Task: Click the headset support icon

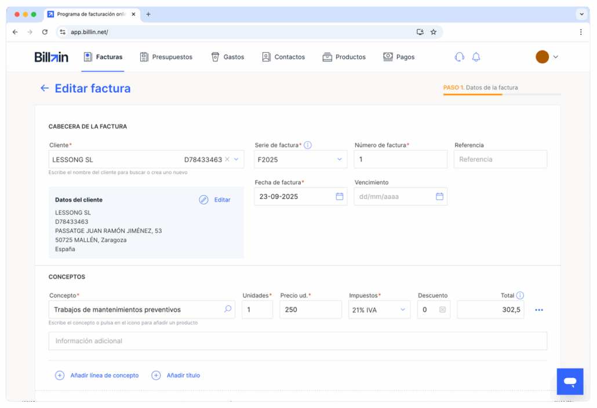Action: pyautogui.click(x=459, y=57)
